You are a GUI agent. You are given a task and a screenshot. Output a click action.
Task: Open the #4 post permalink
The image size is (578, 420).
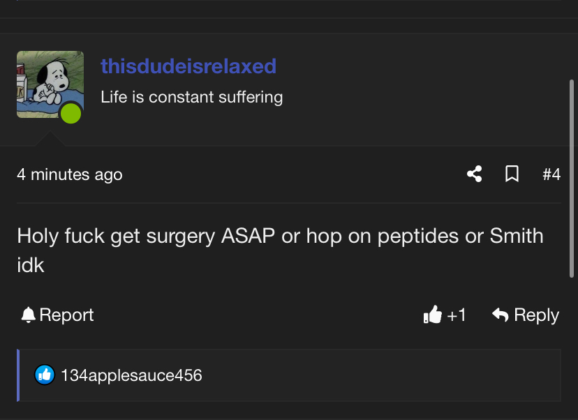click(x=551, y=174)
